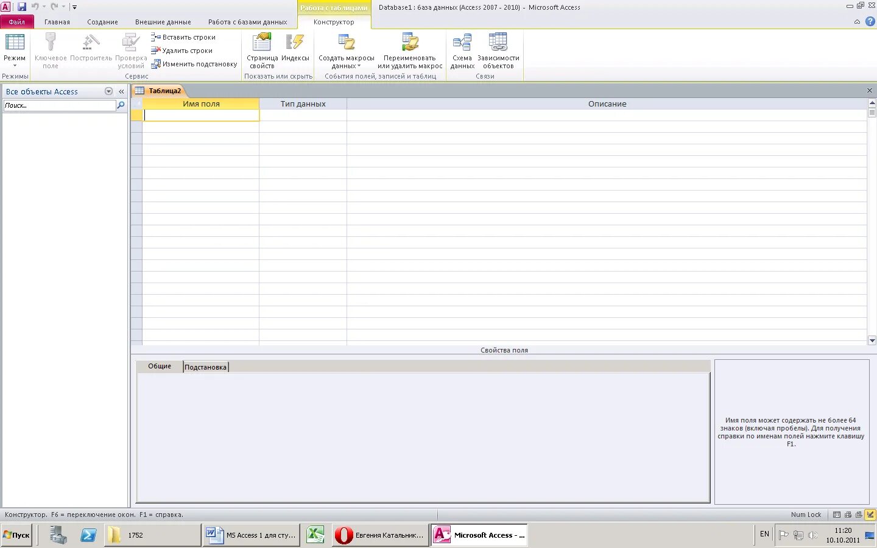Image resolution: width=877 pixels, height=548 pixels.
Task: Toggle the Страница свойств property sheet
Action: pos(262,51)
